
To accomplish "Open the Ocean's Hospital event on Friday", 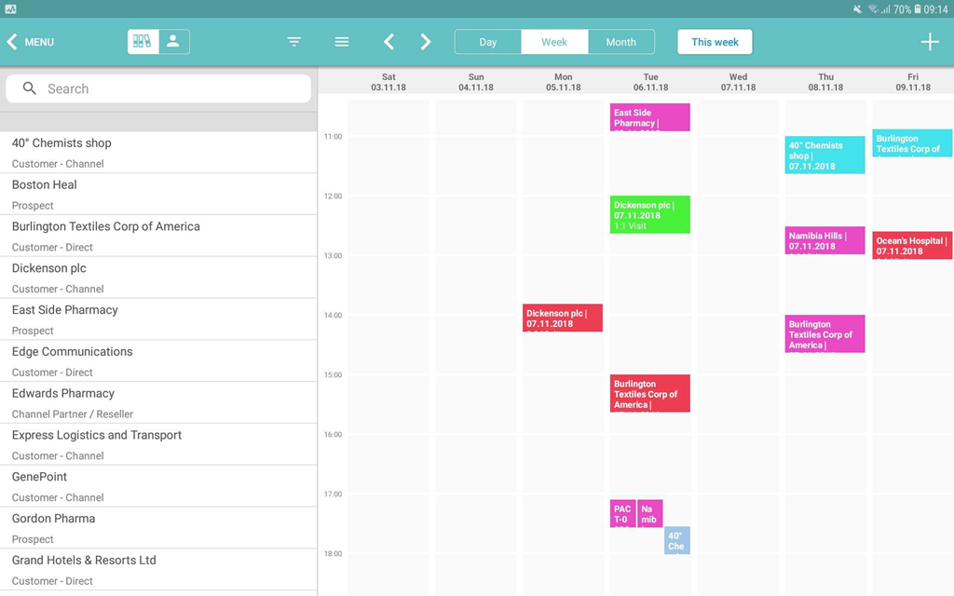I will [912, 245].
